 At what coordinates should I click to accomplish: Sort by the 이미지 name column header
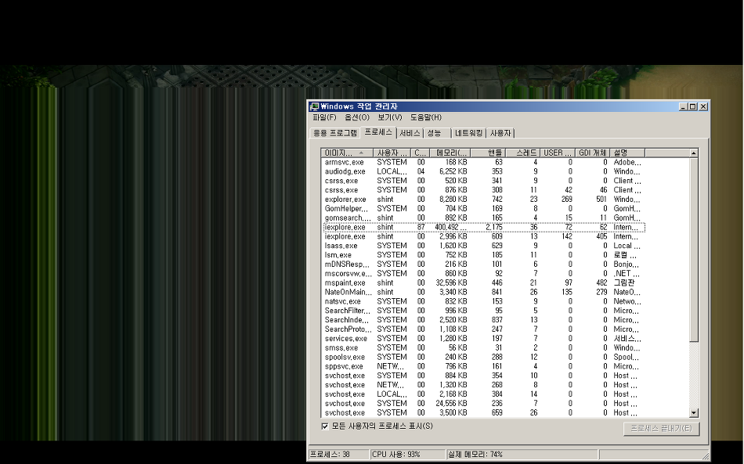(x=347, y=153)
